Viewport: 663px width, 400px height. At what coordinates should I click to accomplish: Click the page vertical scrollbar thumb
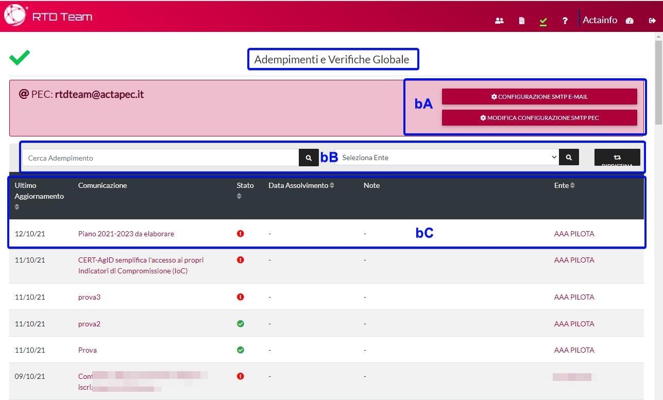click(658, 82)
